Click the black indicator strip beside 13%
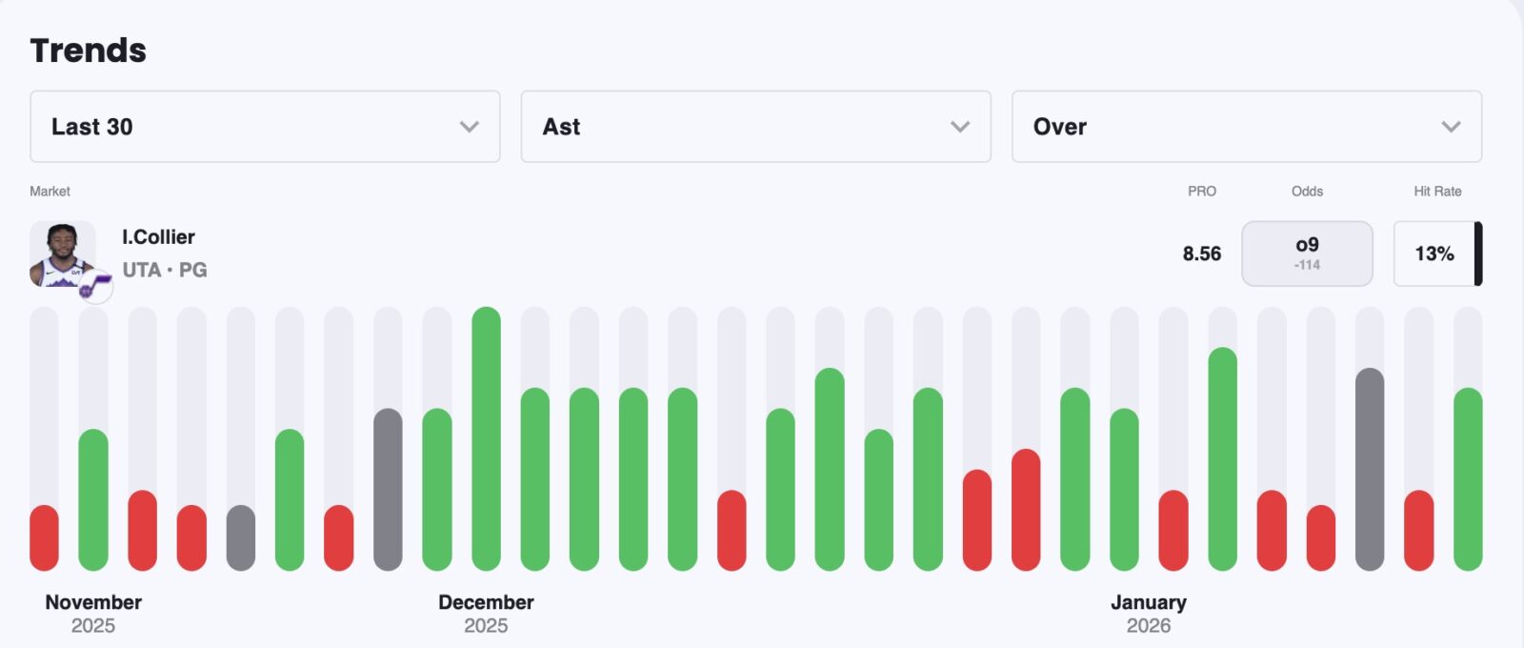The height and width of the screenshot is (648, 1524). pos(1478,253)
